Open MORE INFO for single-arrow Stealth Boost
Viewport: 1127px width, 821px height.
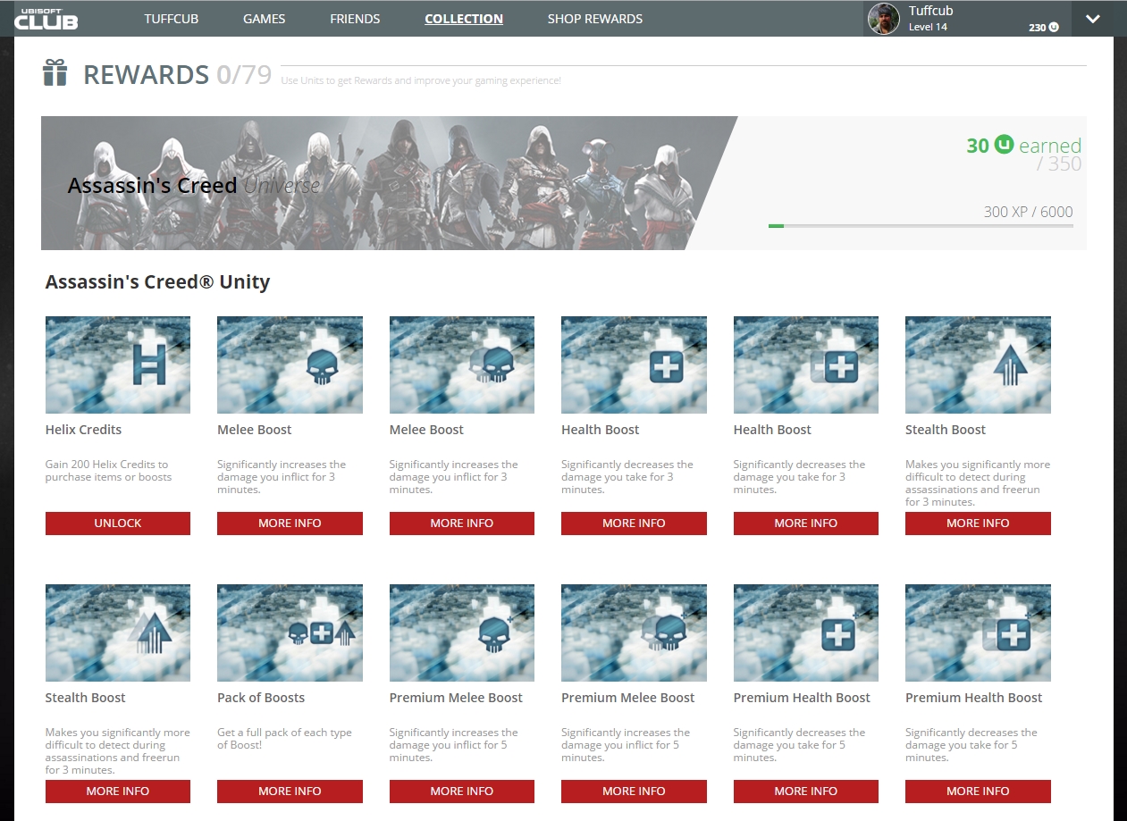click(978, 524)
